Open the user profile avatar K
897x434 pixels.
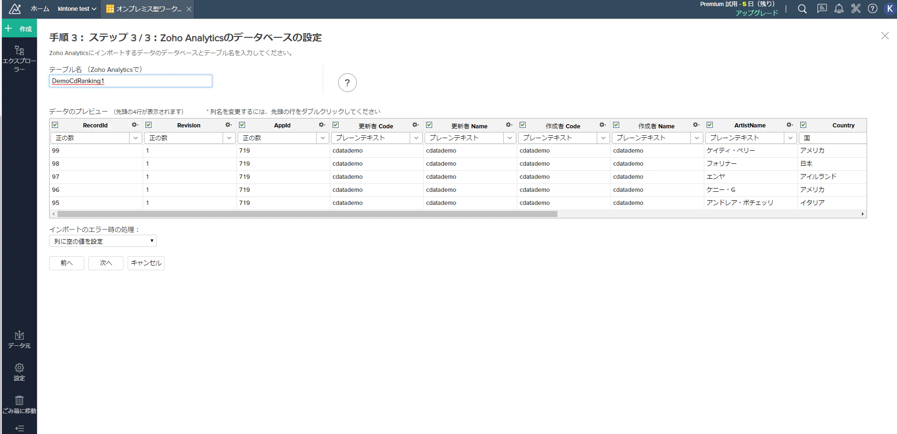890,9
